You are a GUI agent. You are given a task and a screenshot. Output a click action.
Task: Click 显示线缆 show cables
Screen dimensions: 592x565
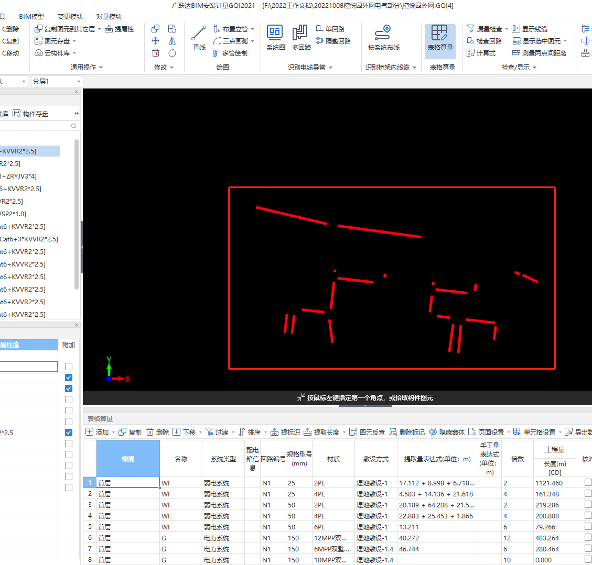530,29
